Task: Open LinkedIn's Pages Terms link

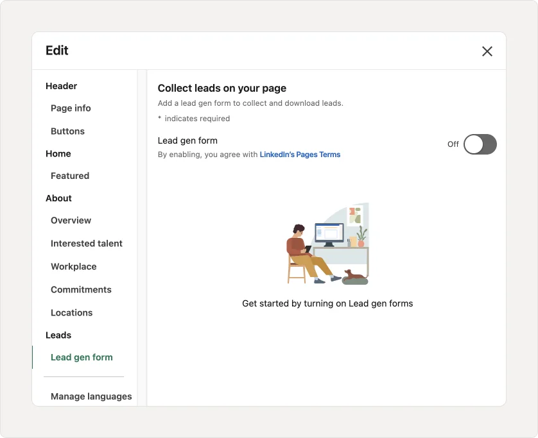Action: pos(300,155)
